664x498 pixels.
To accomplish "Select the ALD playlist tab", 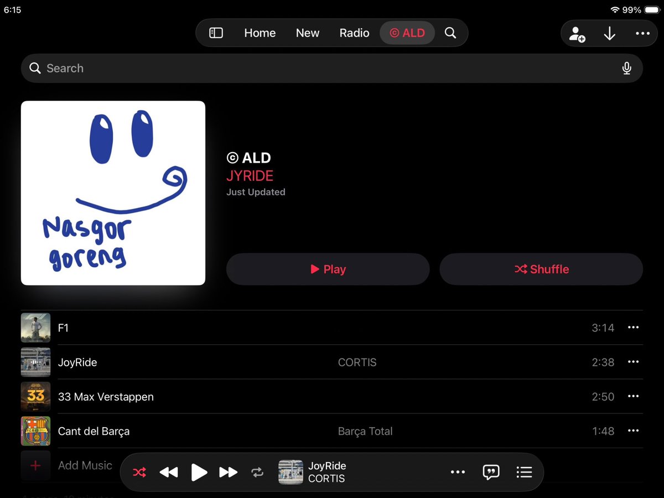I will (x=407, y=33).
